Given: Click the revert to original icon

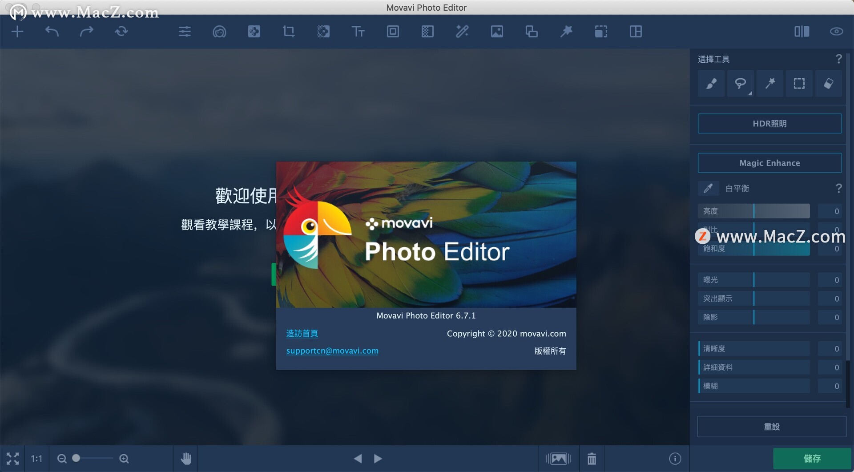Looking at the screenshot, I should coord(121,32).
